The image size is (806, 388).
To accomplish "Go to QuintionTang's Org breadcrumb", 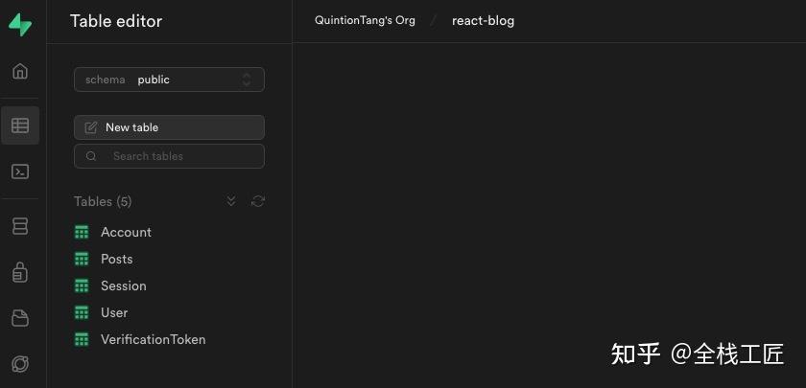I will point(365,20).
